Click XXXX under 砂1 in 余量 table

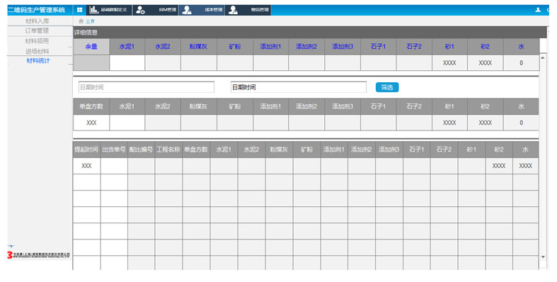click(449, 63)
